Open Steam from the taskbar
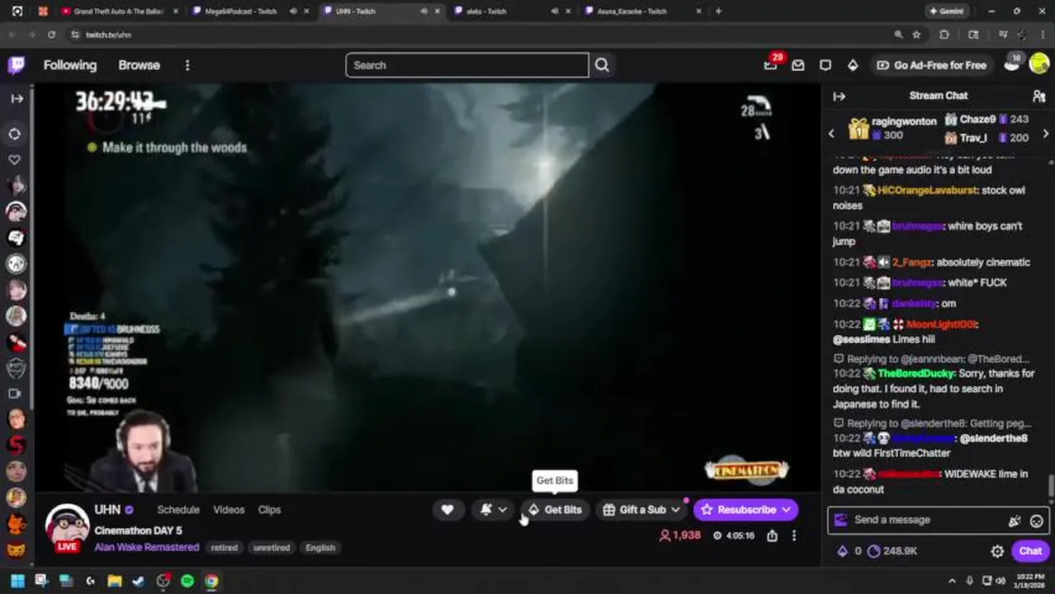This screenshot has width=1055, height=594. (139, 581)
